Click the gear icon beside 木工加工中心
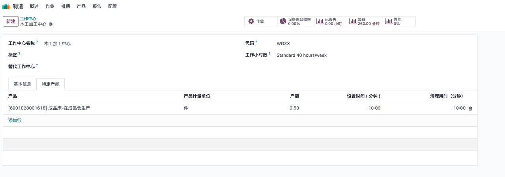The image size is (505, 177). point(51,24)
